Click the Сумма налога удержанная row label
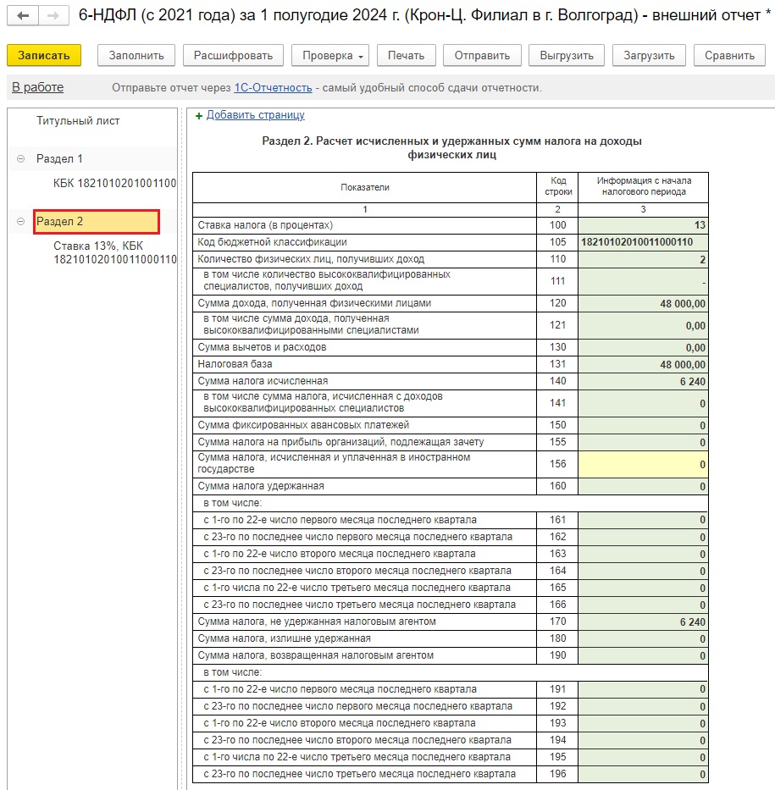 tap(261, 486)
